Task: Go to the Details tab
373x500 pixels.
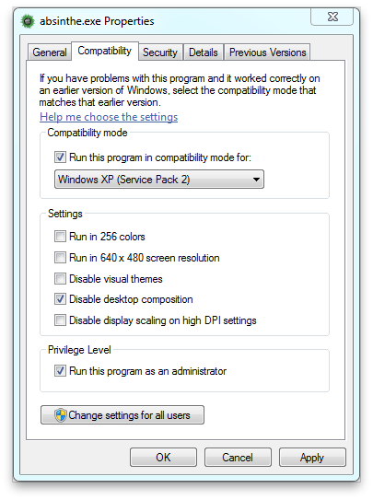Action: [203, 52]
